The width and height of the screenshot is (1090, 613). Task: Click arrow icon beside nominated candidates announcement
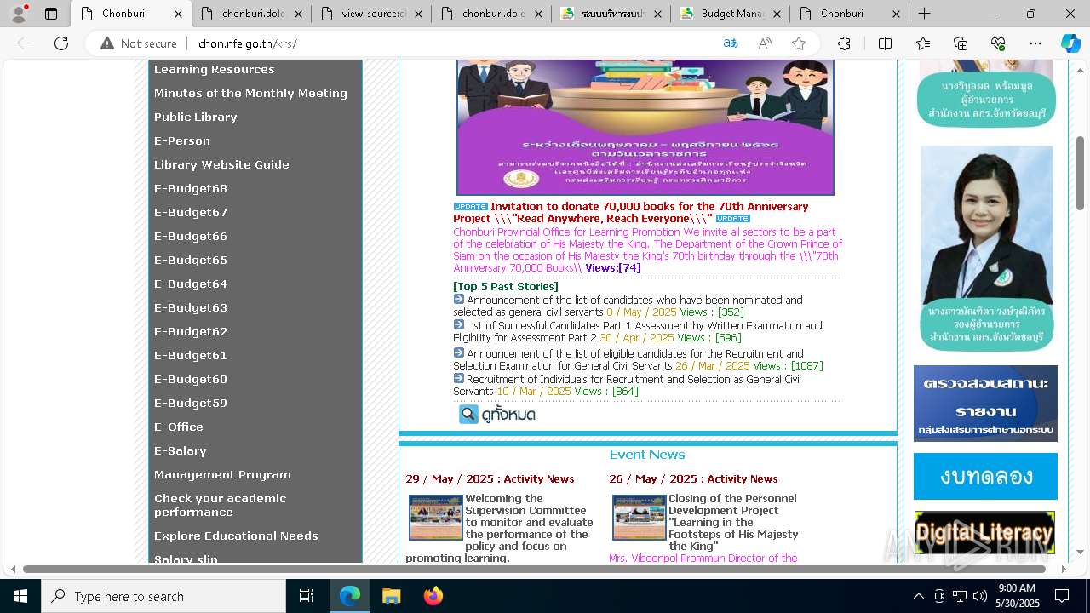point(459,300)
